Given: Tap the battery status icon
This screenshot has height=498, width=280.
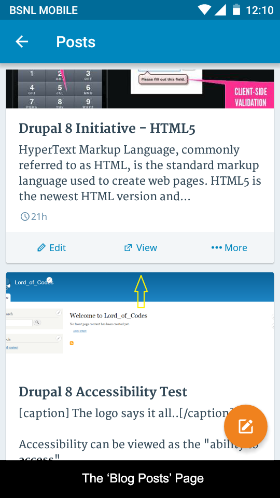Looking at the screenshot, I should 236,10.
